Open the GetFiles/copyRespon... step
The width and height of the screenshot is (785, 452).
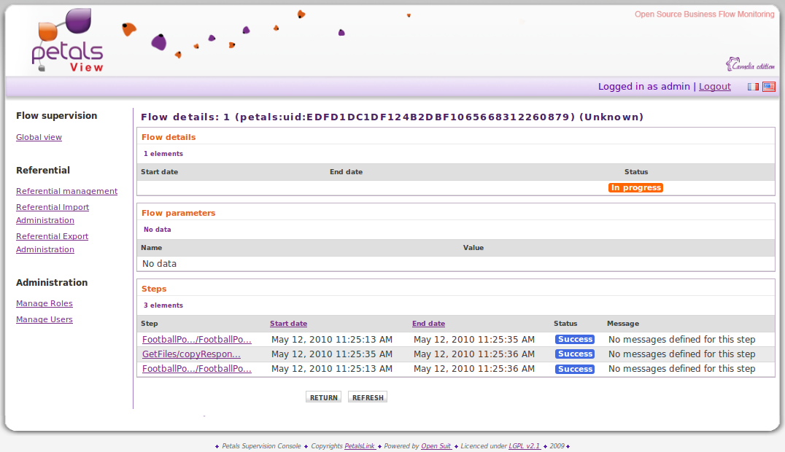coord(191,354)
